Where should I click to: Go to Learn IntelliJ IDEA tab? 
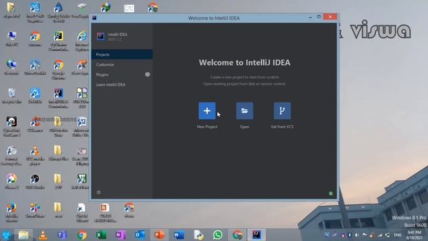click(122, 84)
